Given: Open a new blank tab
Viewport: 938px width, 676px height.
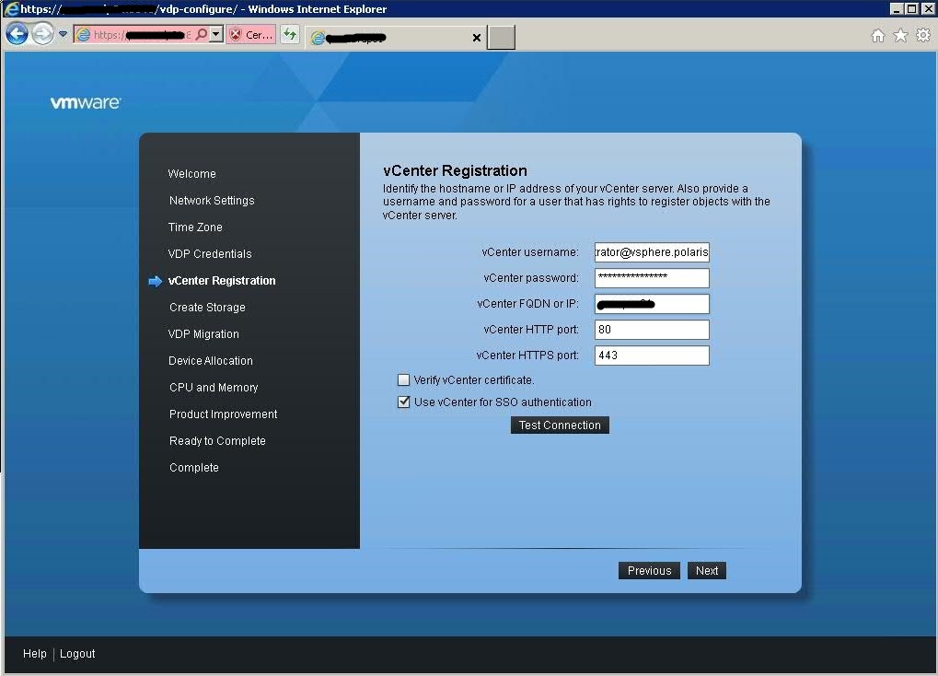Looking at the screenshot, I should 501,37.
